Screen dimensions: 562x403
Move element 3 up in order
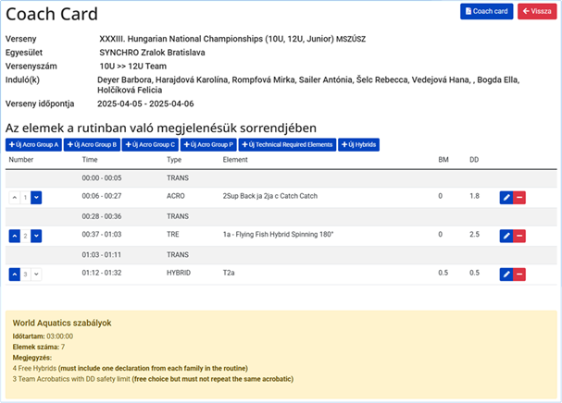tap(14, 275)
